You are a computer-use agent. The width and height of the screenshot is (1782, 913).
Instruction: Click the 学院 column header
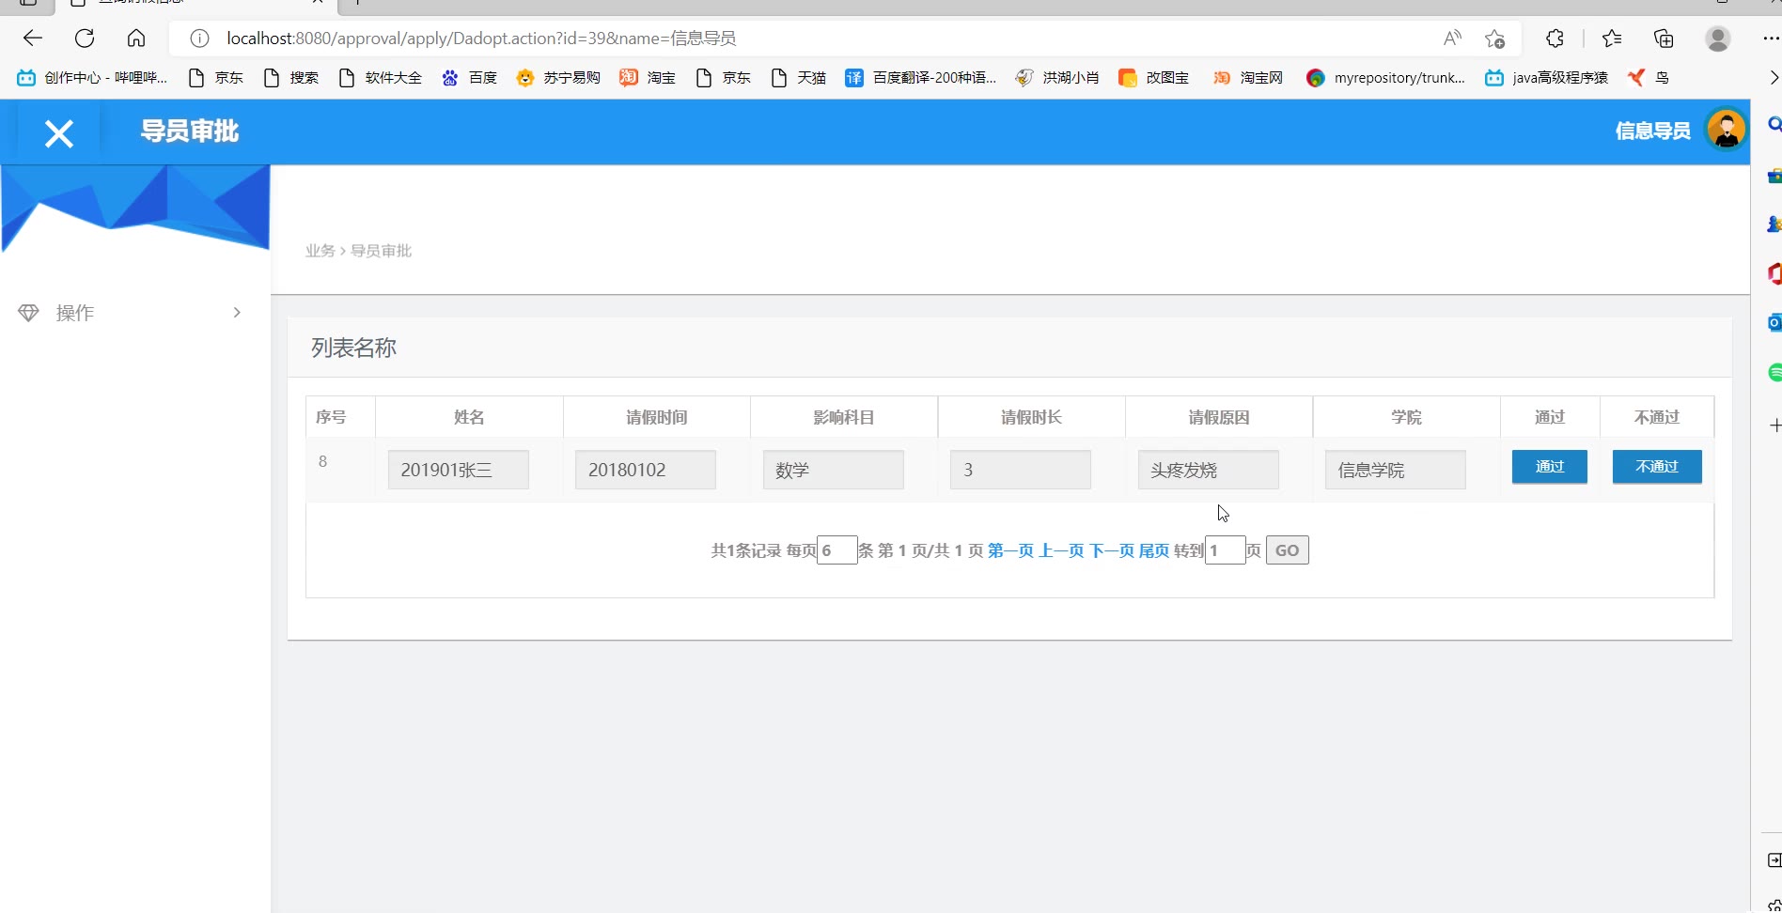click(1406, 417)
